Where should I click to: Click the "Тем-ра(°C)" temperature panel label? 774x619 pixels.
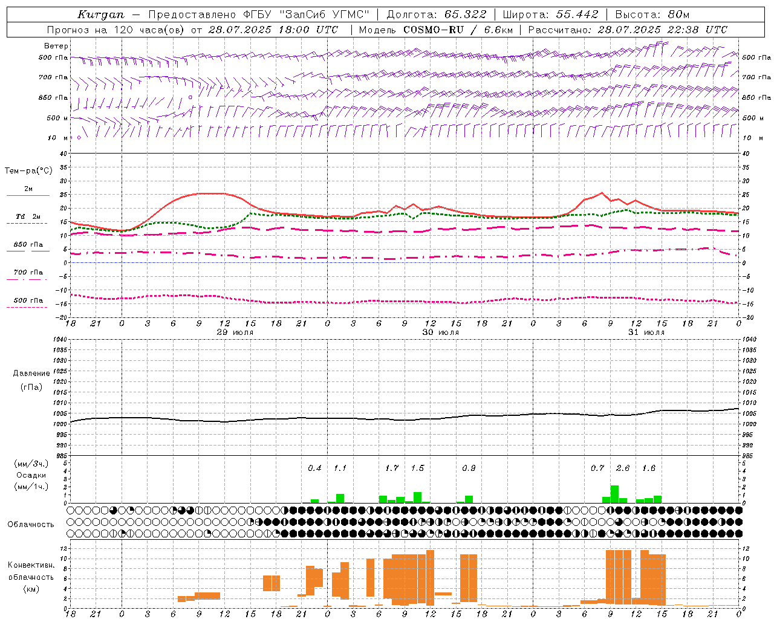(28, 171)
